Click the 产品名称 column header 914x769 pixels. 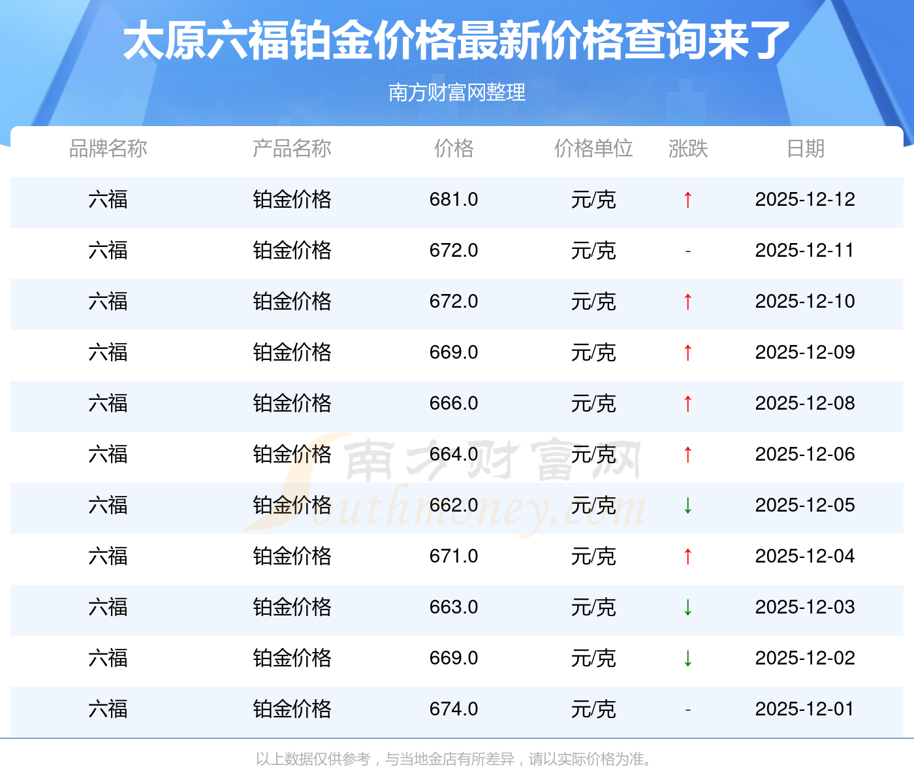pyautogui.click(x=292, y=149)
